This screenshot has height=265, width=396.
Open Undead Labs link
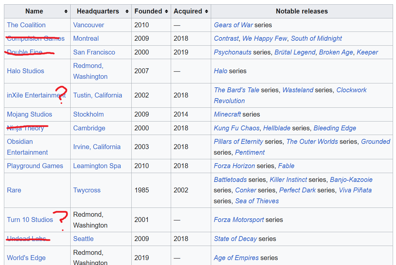[x=27, y=239]
